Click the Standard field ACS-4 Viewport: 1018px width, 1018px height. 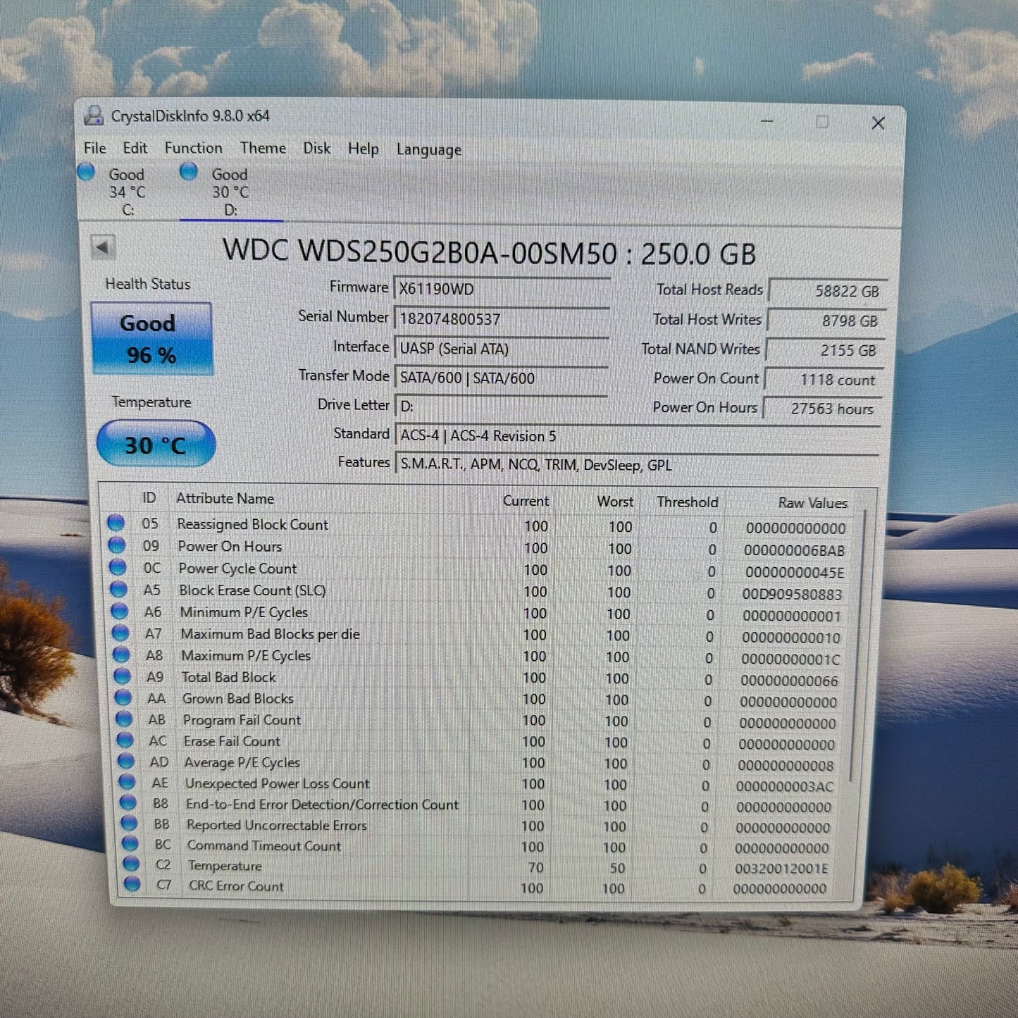tap(637, 436)
